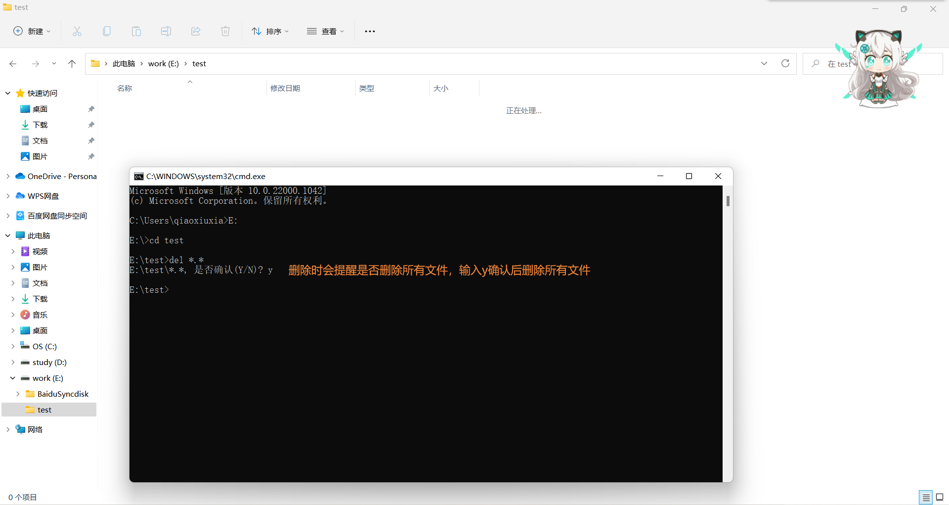The height and width of the screenshot is (505, 949).
Task: Click the OneDrive cloud icon
Action: (20, 176)
